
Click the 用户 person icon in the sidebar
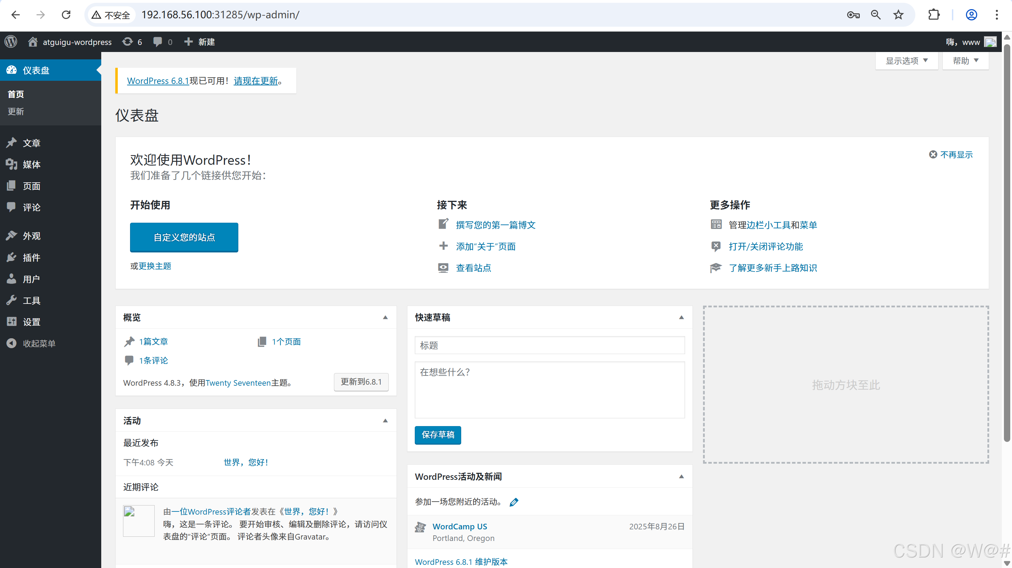11,279
